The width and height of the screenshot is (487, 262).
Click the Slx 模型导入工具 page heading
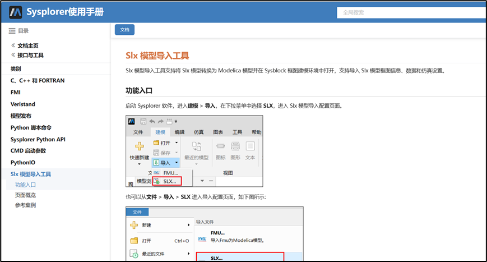coord(157,56)
